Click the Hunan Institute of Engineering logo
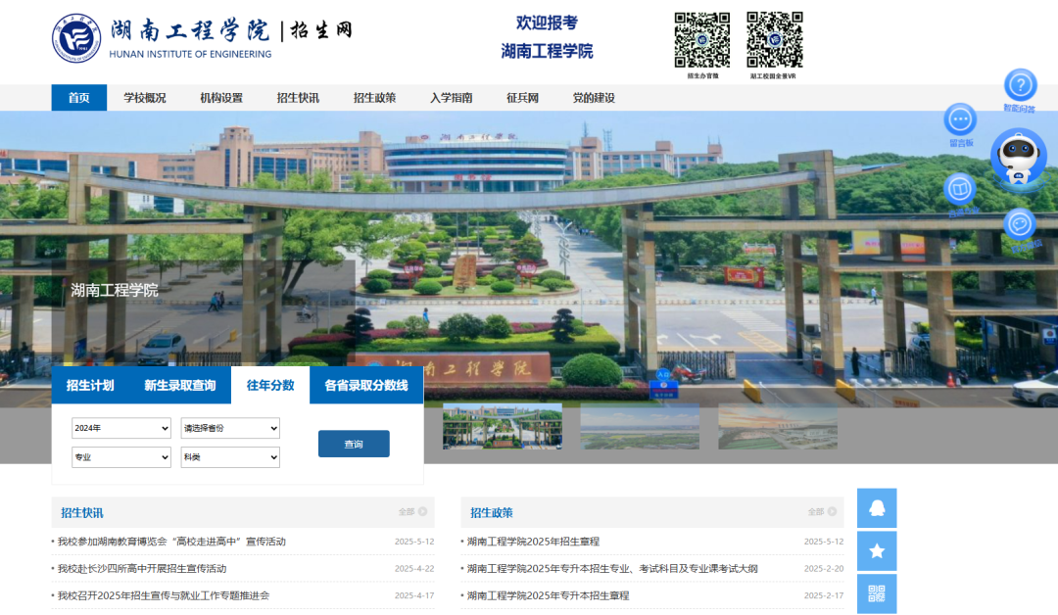Screen dimensions: 1058x615 coord(76,37)
